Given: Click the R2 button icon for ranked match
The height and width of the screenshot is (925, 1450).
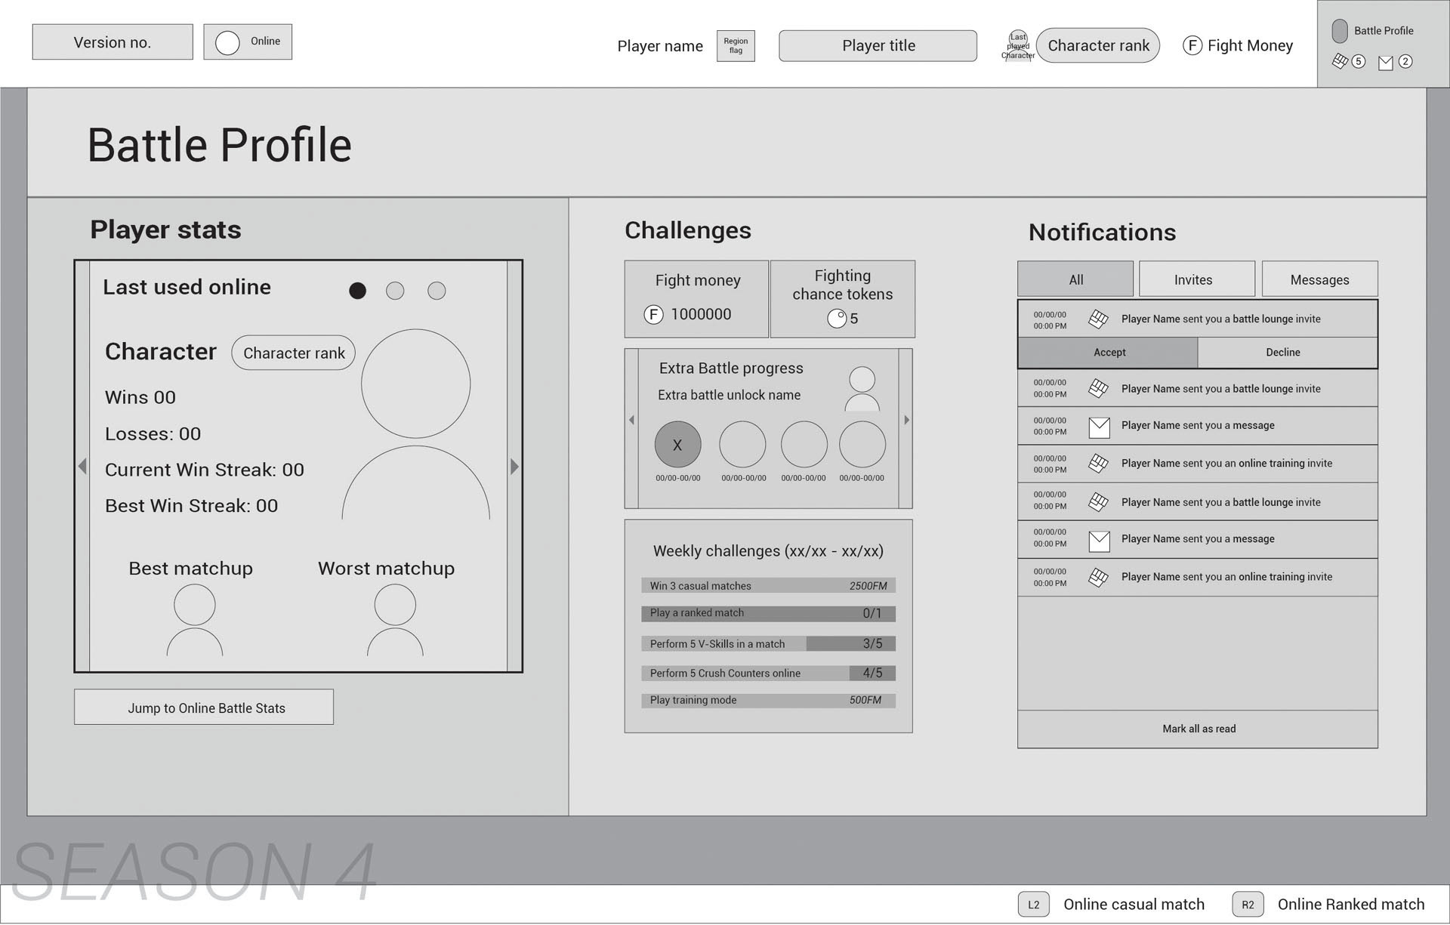Looking at the screenshot, I should coord(1248,905).
